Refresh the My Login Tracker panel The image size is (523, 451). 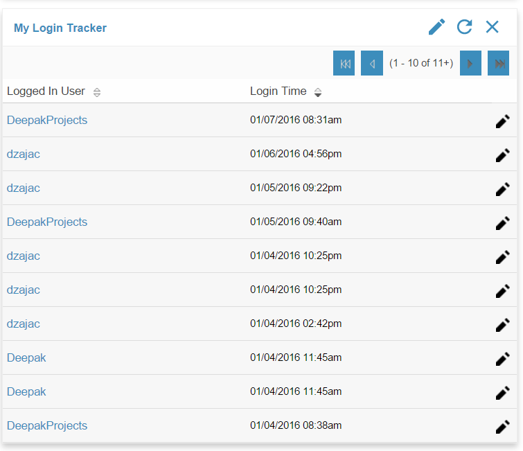coord(464,27)
